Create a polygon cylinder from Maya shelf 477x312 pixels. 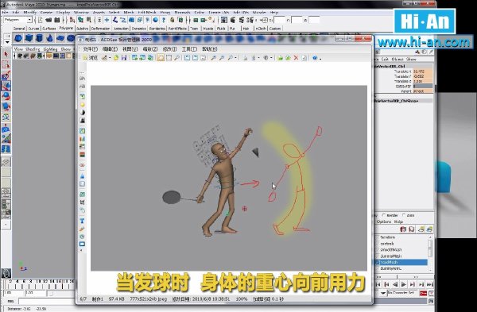(39, 39)
